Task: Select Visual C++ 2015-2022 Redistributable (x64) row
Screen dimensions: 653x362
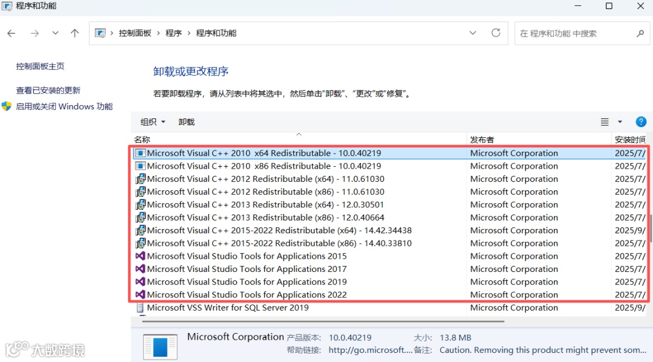Action: tap(390, 230)
